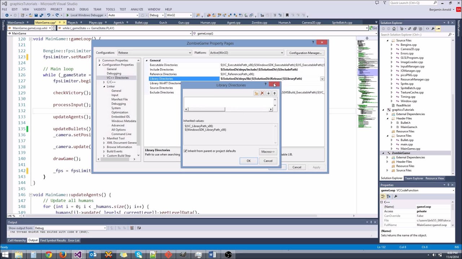Screen dimensions: 462x259
Task: Collapse the gameLoop function fold at line 120
Action: (x=30, y=39)
